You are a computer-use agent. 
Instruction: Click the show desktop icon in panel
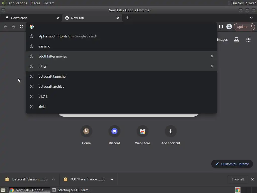tap(3, 190)
